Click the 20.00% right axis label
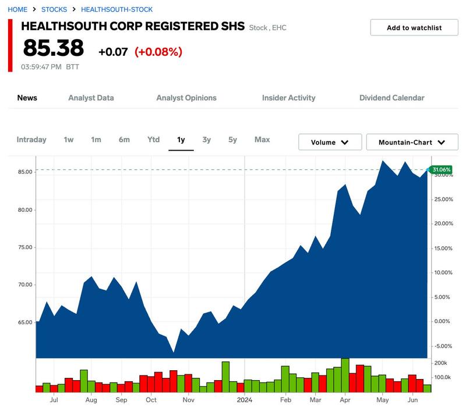The height and width of the screenshot is (411, 466). [443, 224]
